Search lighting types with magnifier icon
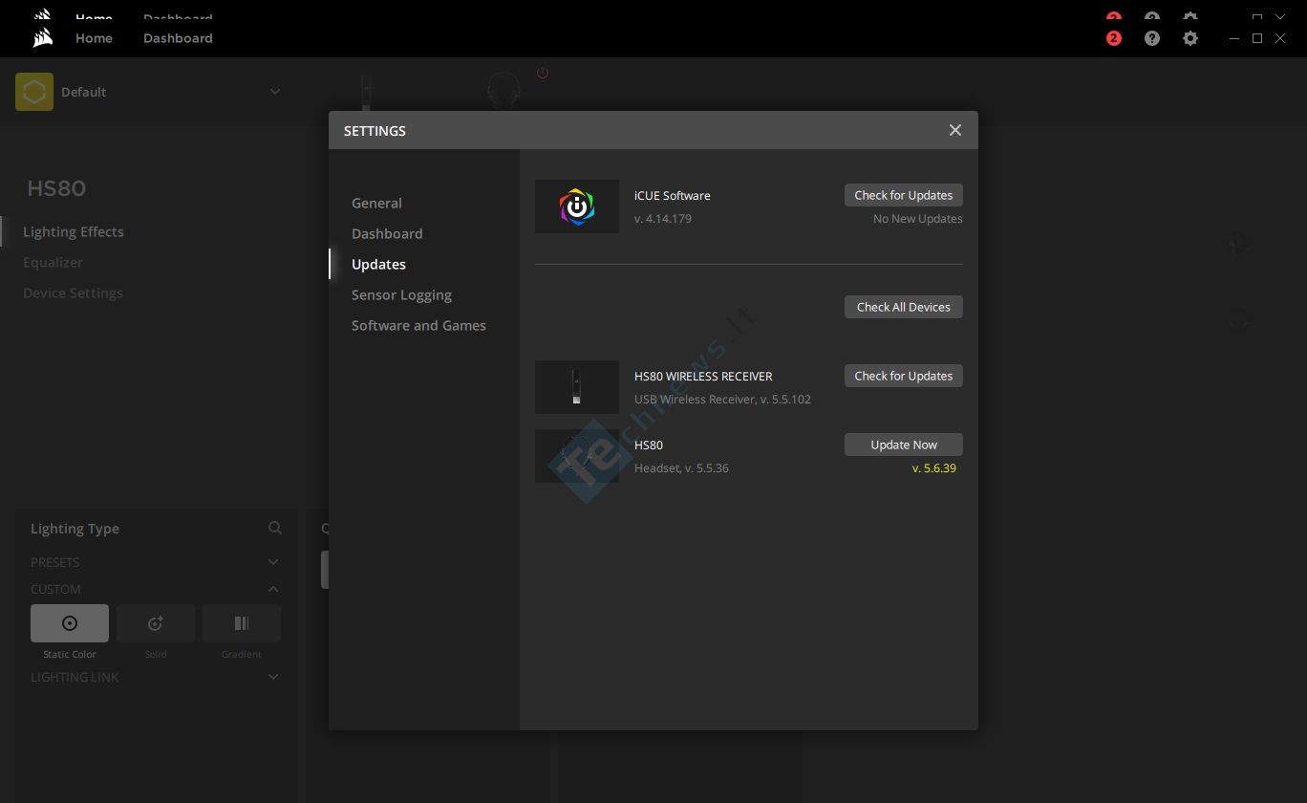 pos(275,528)
